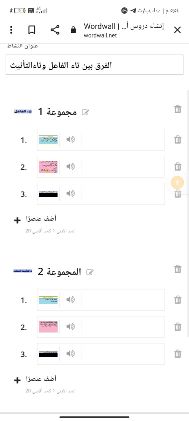Add an item to group 1
189x421 pixels.
point(35,220)
